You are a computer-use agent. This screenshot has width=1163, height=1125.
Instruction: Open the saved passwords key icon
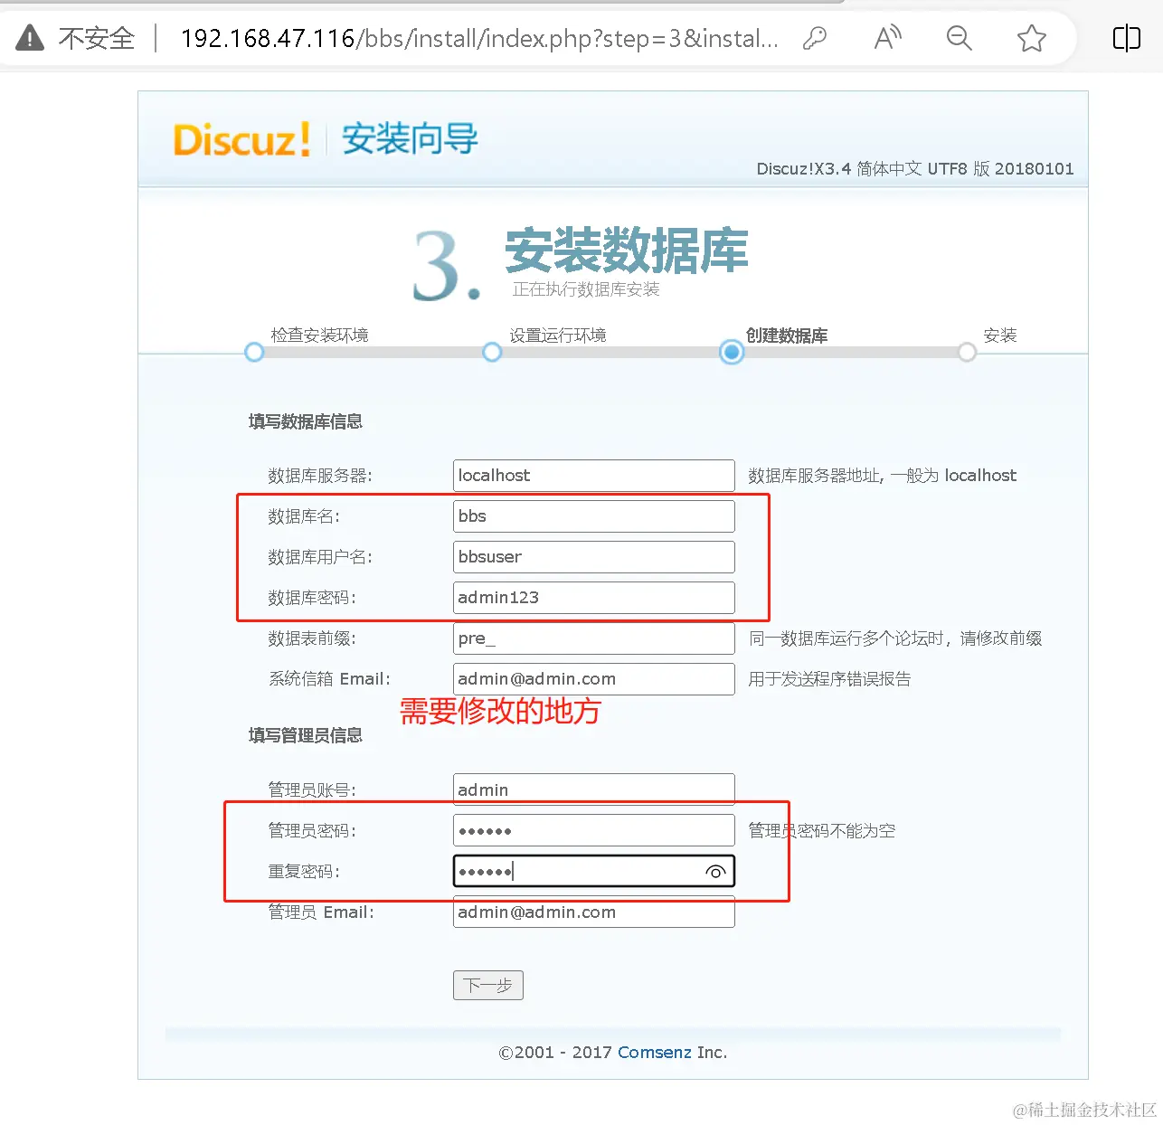[815, 38]
